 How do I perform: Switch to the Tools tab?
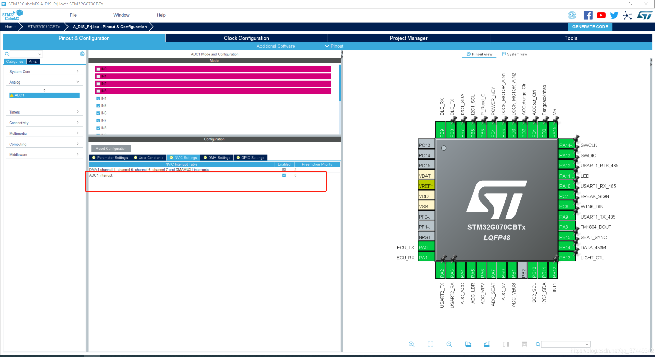(571, 38)
